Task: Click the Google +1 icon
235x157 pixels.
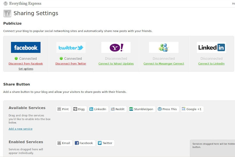Action: tap(183, 109)
